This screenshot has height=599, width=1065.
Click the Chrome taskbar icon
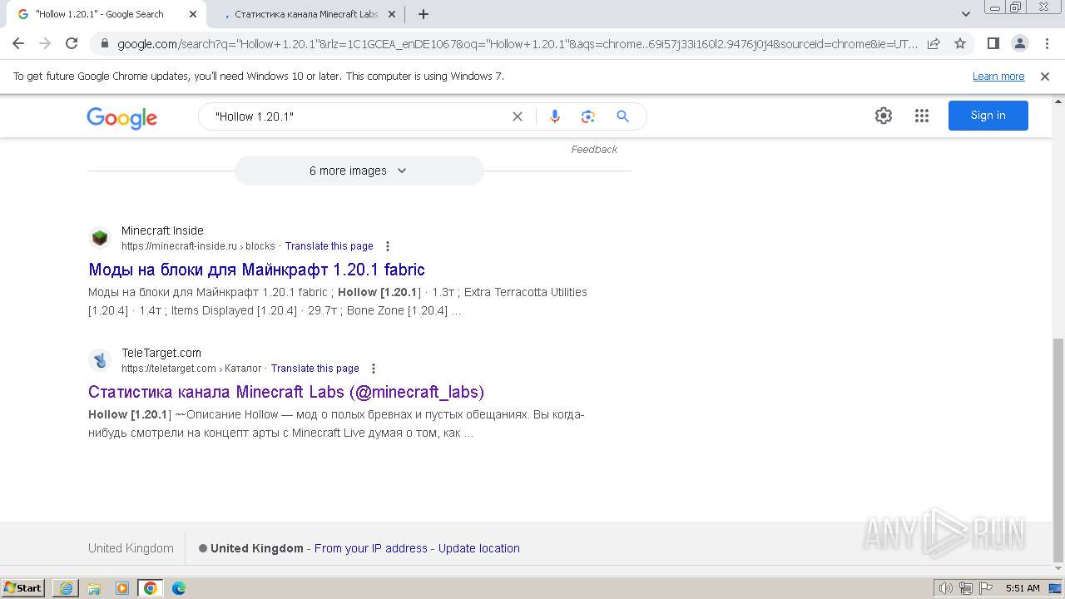[151, 588]
